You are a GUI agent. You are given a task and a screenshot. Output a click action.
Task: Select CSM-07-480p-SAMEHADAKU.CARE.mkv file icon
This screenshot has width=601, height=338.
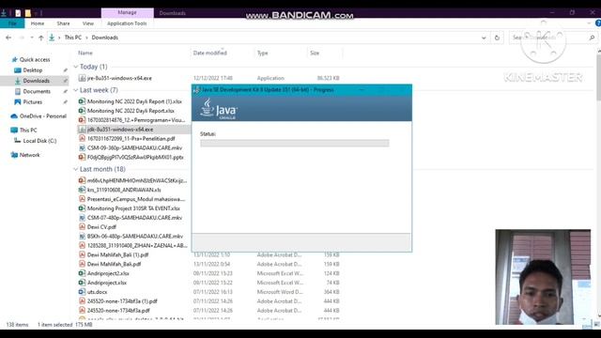pos(82,218)
